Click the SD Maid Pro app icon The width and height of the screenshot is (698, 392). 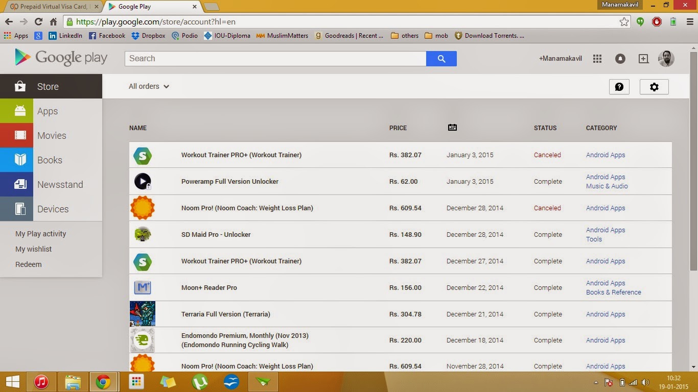coord(143,234)
